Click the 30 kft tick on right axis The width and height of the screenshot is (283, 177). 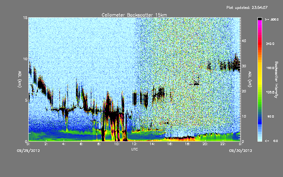[x=244, y=66]
